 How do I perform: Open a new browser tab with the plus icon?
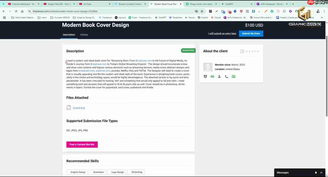tap(293, 4)
